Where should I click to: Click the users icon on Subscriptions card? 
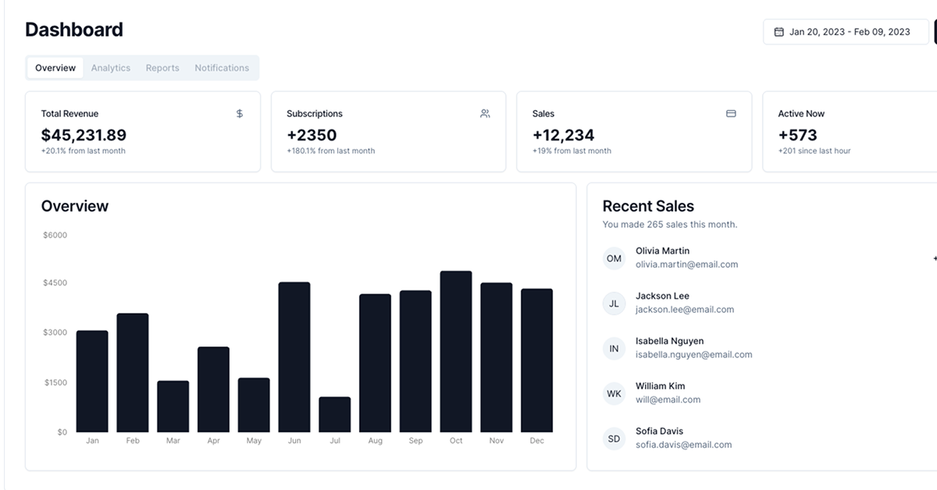pos(485,114)
